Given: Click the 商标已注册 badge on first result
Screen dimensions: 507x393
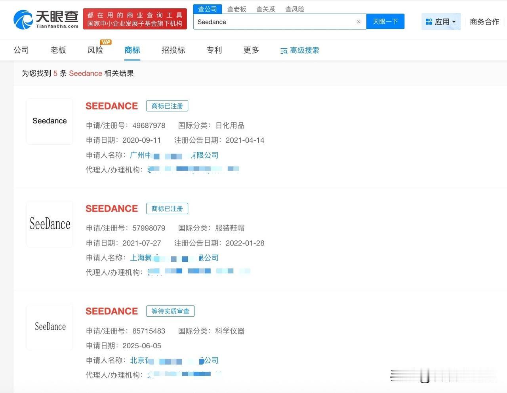Looking at the screenshot, I should 167,106.
